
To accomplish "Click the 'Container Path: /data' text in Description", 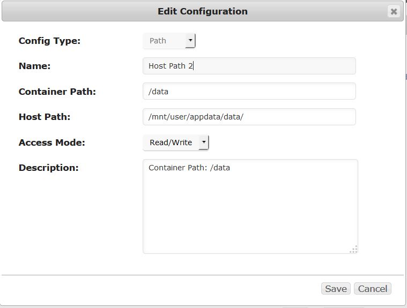I will 189,168.
